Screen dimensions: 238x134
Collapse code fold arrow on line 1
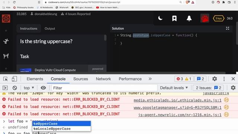point(118,35)
